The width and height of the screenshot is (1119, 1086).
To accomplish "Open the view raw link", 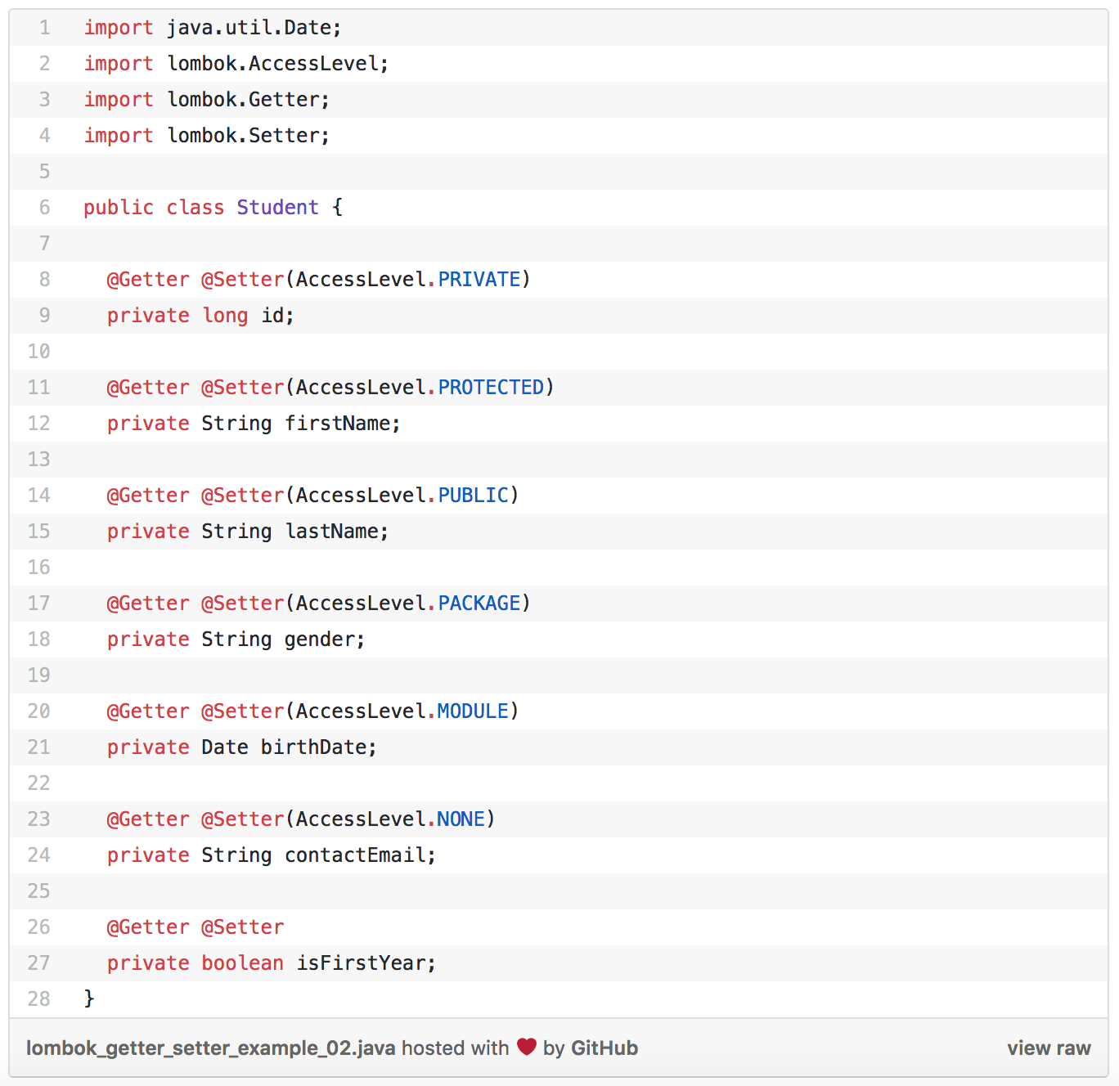I will coord(1049,1048).
